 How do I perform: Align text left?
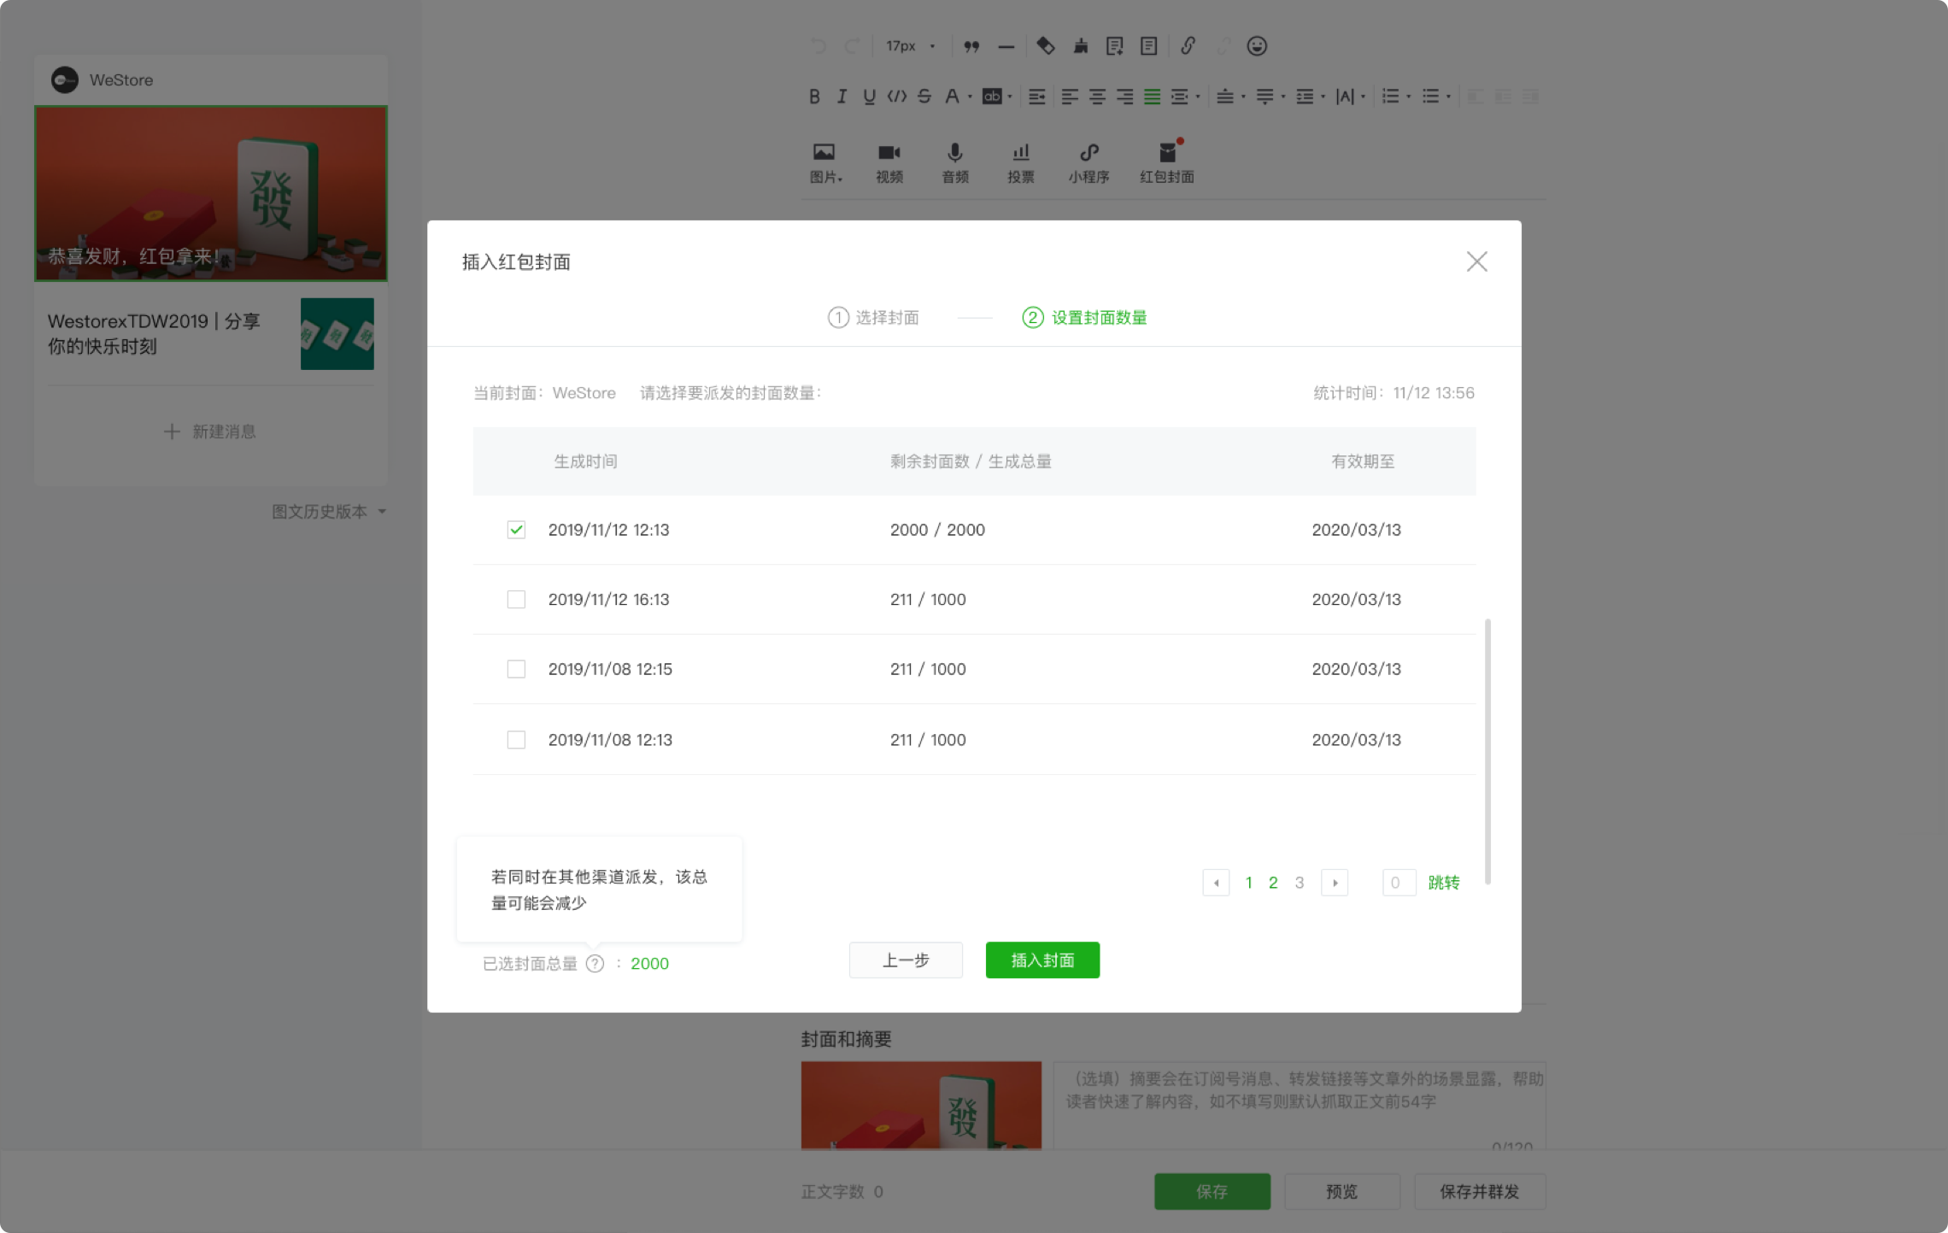(1070, 97)
